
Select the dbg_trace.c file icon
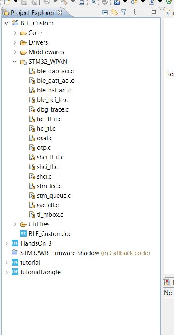(x=32, y=109)
